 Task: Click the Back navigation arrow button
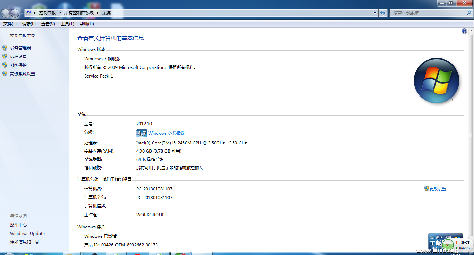click(6, 13)
